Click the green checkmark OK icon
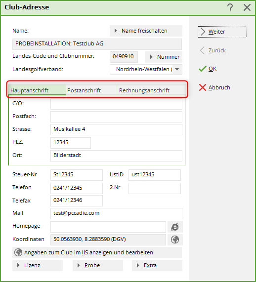This screenshot has height=282, width=256. pyautogui.click(x=203, y=69)
